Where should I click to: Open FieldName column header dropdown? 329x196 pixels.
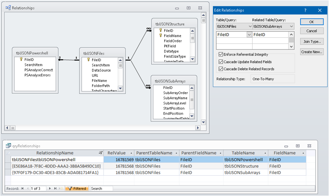(x=303, y=153)
